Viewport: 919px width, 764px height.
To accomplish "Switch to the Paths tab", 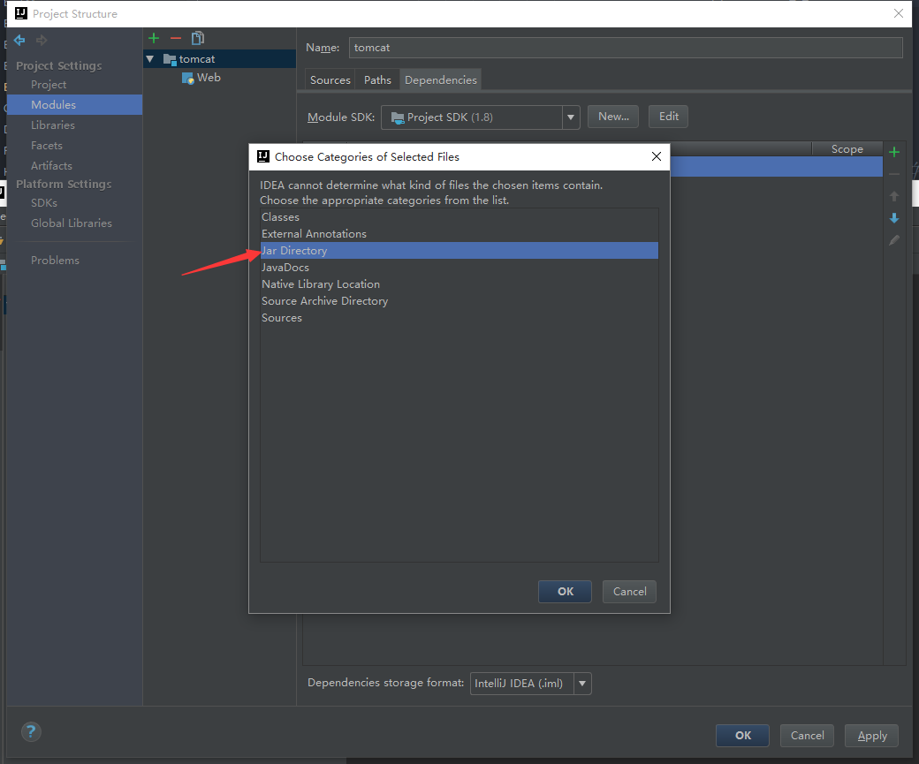I will tap(377, 79).
